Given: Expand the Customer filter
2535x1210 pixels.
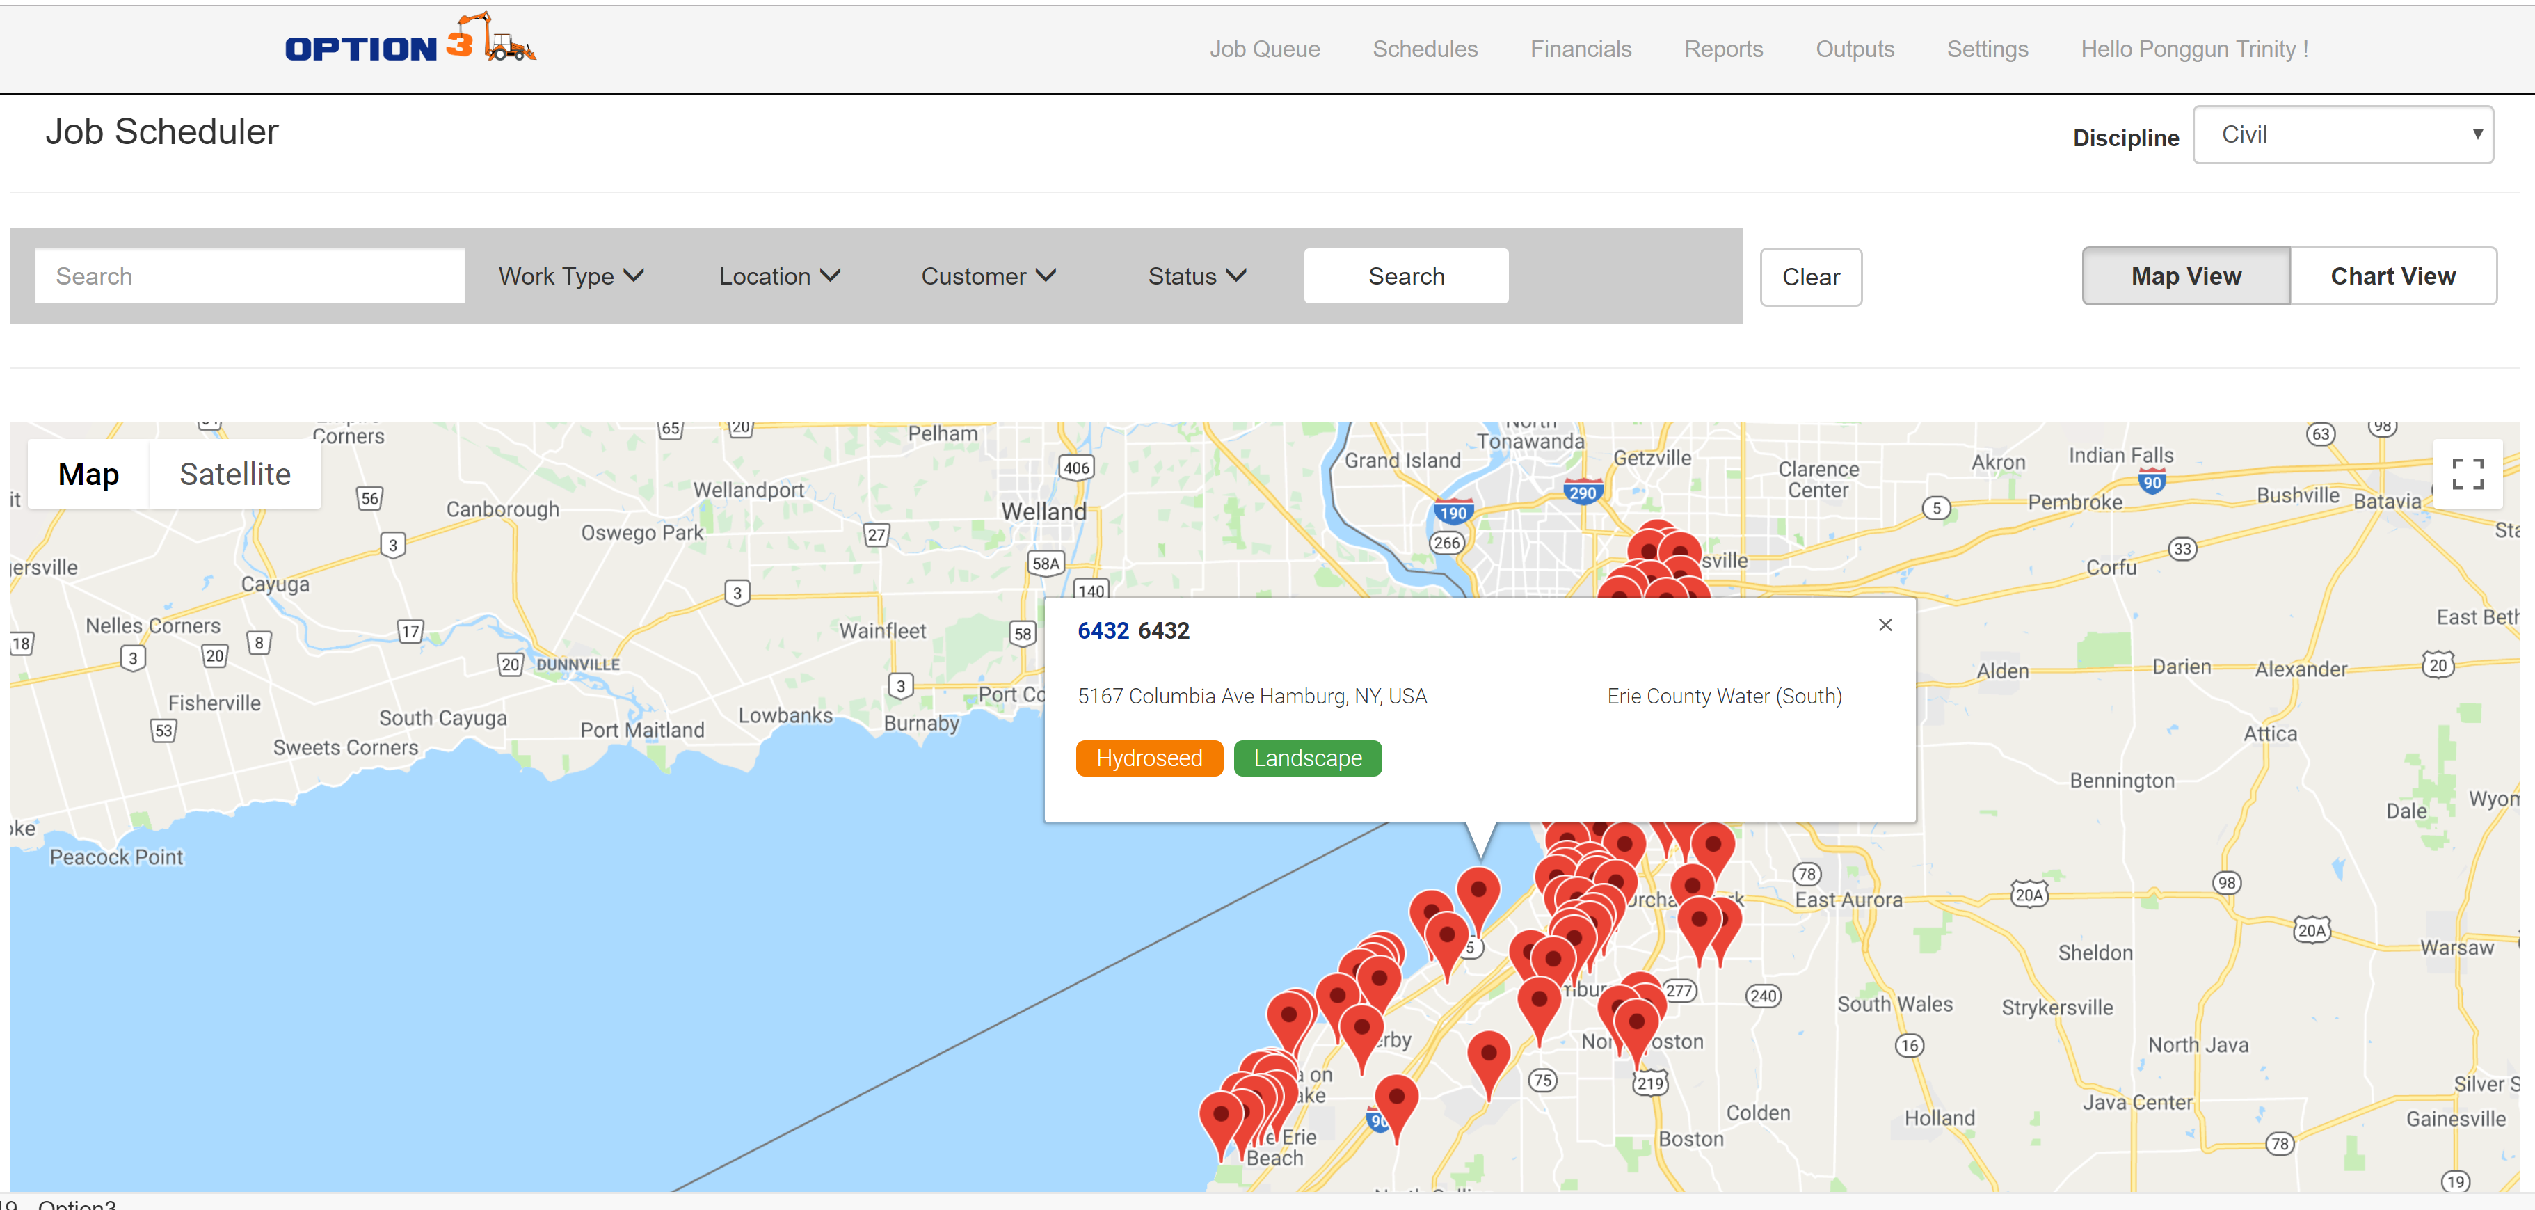Looking at the screenshot, I should (x=988, y=277).
